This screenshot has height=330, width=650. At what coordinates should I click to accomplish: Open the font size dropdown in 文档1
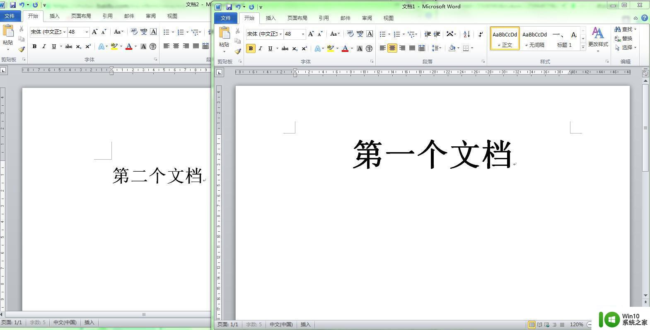[303, 34]
